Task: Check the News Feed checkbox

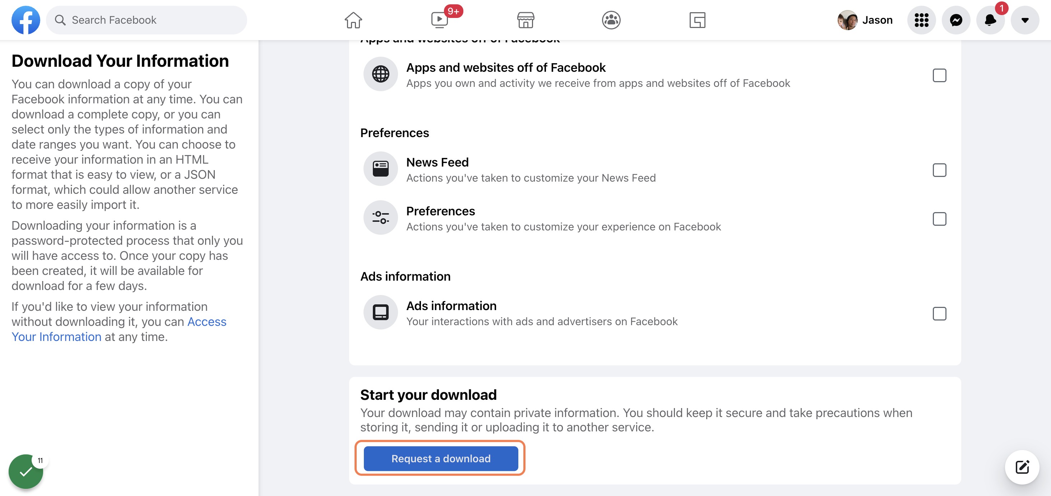Action: pos(939,170)
